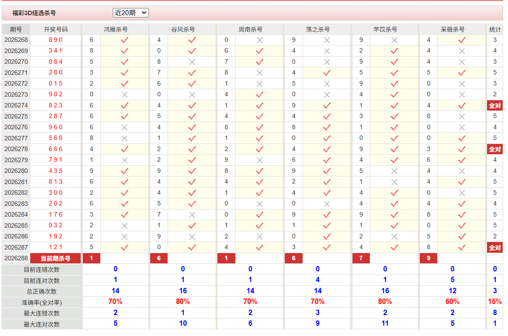Click the 荡之杀号 check mark in row 2026271
The width and height of the screenshot is (508, 336).
327,73
